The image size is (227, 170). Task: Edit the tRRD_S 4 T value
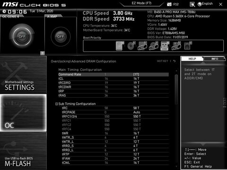[x=136, y=146]
